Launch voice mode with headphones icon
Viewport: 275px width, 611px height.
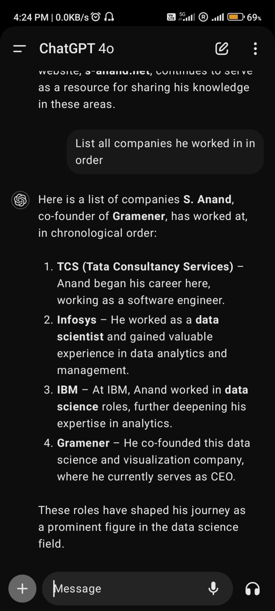click(253, 588)
